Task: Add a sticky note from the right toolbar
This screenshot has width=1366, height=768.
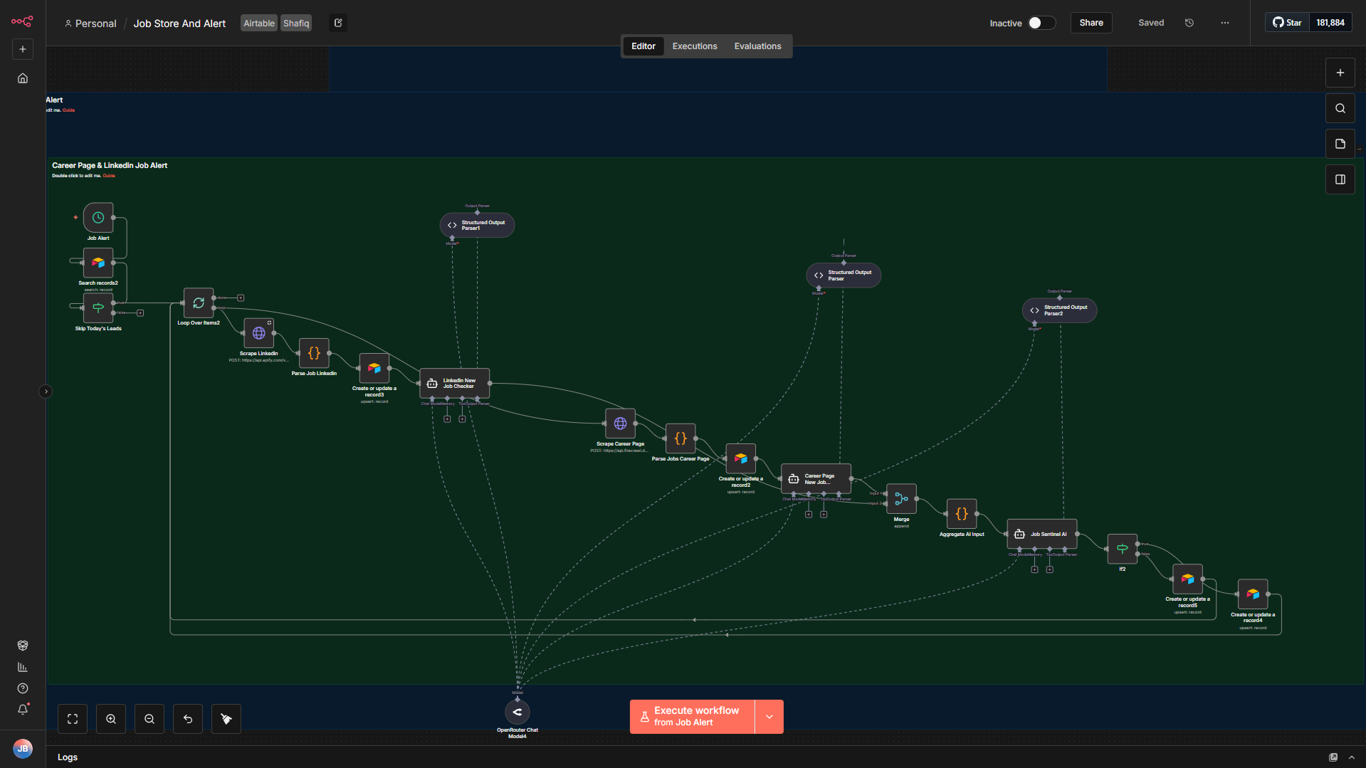Action: 1340,143
